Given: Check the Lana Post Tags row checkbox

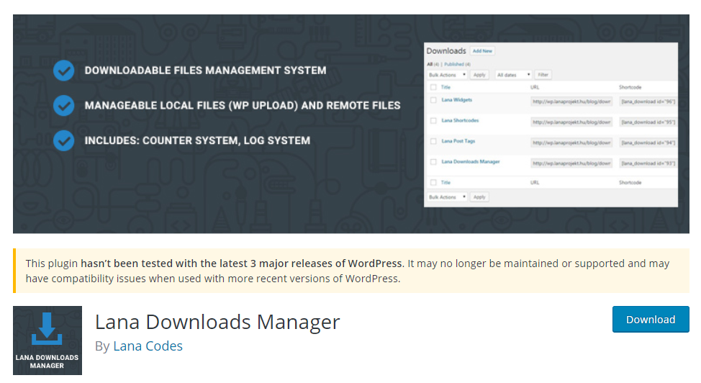Looking at the screenshot, I should pos(433,141).
